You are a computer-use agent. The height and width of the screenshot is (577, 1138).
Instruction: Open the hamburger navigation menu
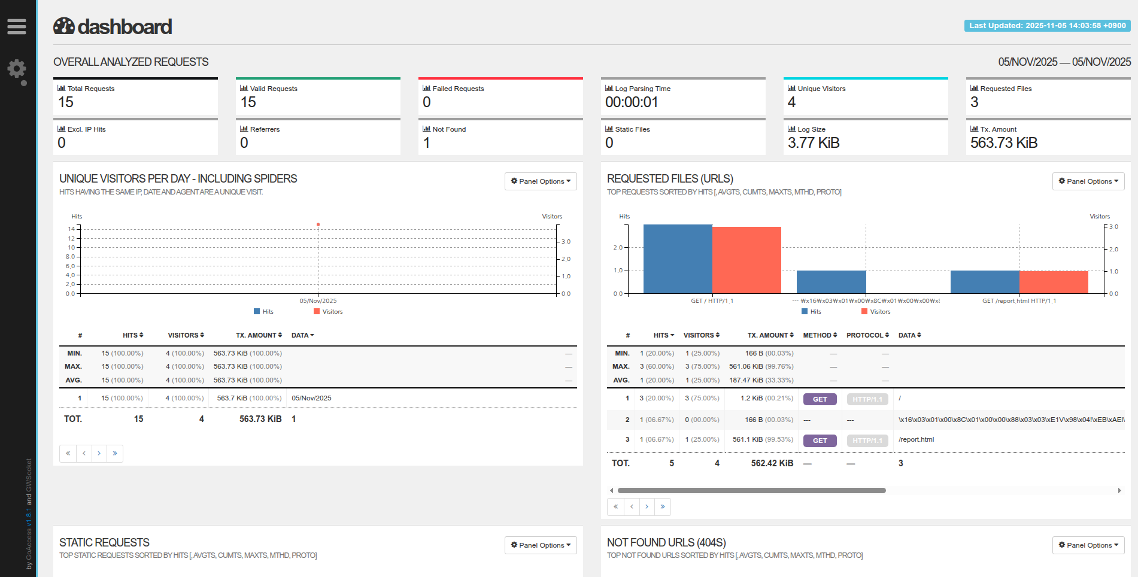point(17,26)
